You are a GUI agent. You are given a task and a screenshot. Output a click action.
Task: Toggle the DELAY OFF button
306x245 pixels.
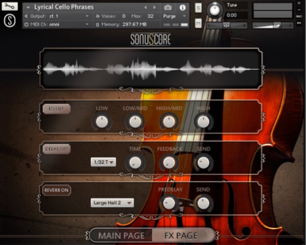pos(56,149)
